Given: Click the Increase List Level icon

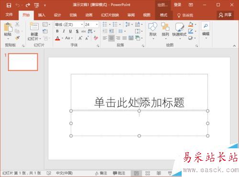Looking at the screenshot, I should point(111,31).
